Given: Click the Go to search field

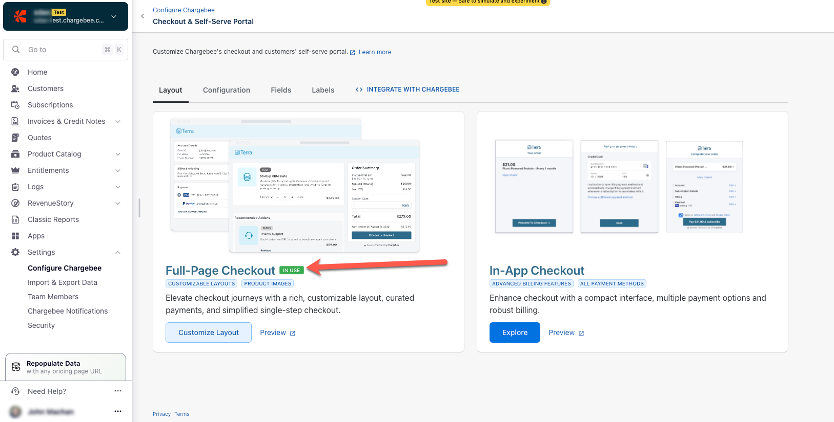Looking at the screenshot, I should [66, 50].
